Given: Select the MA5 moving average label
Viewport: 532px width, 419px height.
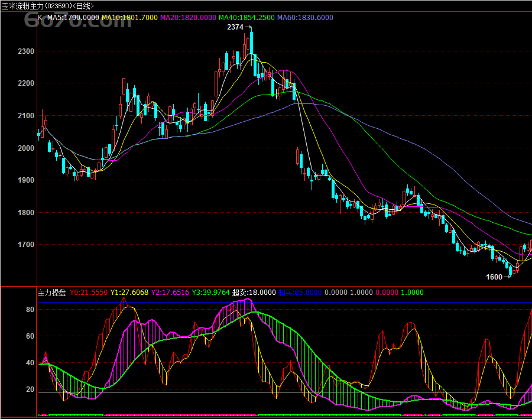Looking at the screenshot, I should (72, 18).
